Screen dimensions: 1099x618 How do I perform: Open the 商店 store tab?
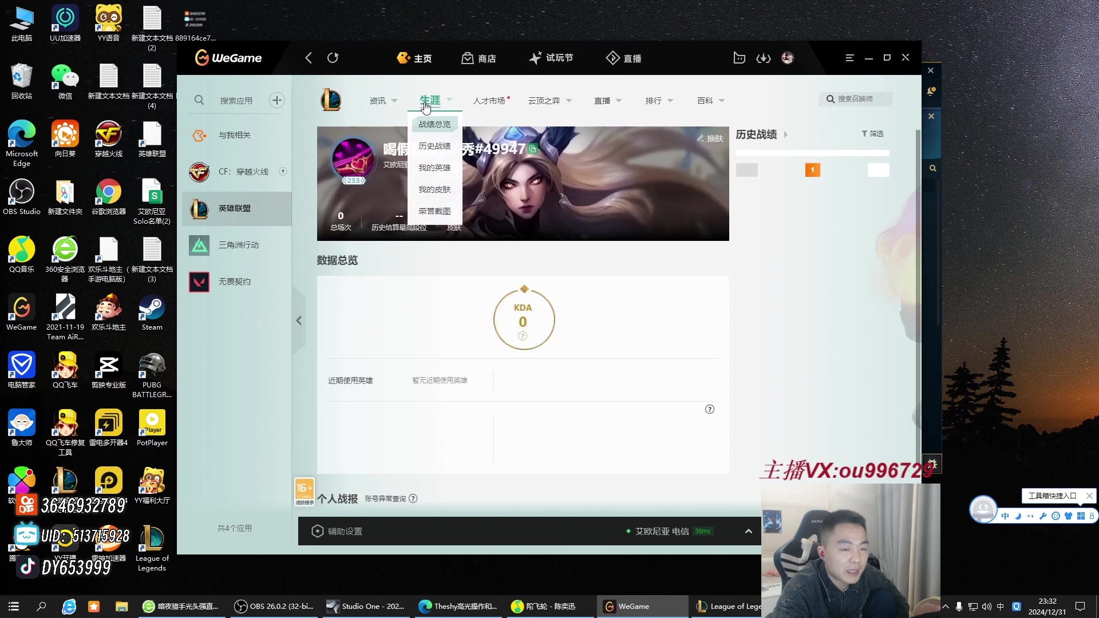tap(479, 58)
